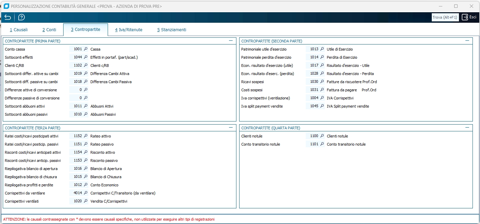Open the help question mark icon

click(21, 17)
